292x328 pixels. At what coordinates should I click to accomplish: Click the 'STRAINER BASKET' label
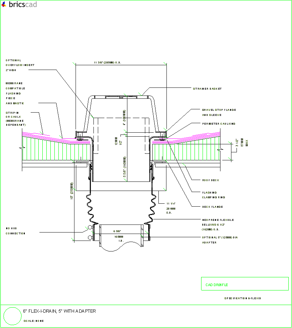[x=207, y=89]
